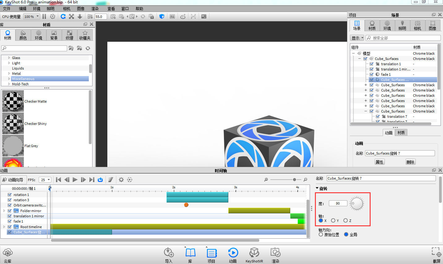Click the Screenshot capture icon
The width and height of the screenshot is (443, 264).
tap(436, 252)
